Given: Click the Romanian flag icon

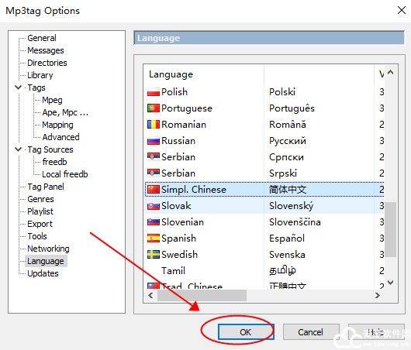Looking at the screenshot, I should click(154, 125).
